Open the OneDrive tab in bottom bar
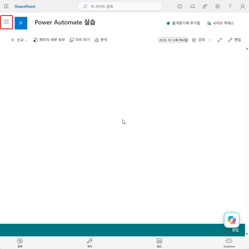Viewport: 249px width, 249px height. tap(229, 243)
